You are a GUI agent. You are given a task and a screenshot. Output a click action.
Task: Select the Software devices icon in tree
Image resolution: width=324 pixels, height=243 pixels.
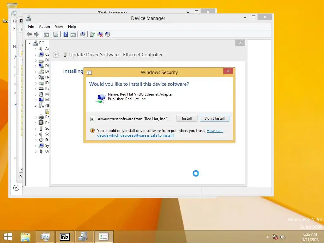(x=41, y=128)
